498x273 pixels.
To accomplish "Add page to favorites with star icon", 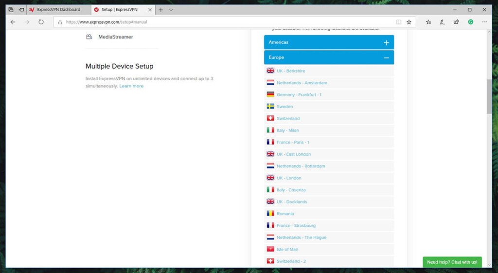I will (x=409, y=22).
